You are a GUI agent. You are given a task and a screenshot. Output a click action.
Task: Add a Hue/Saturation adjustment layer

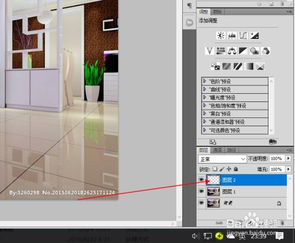point(221,51)
